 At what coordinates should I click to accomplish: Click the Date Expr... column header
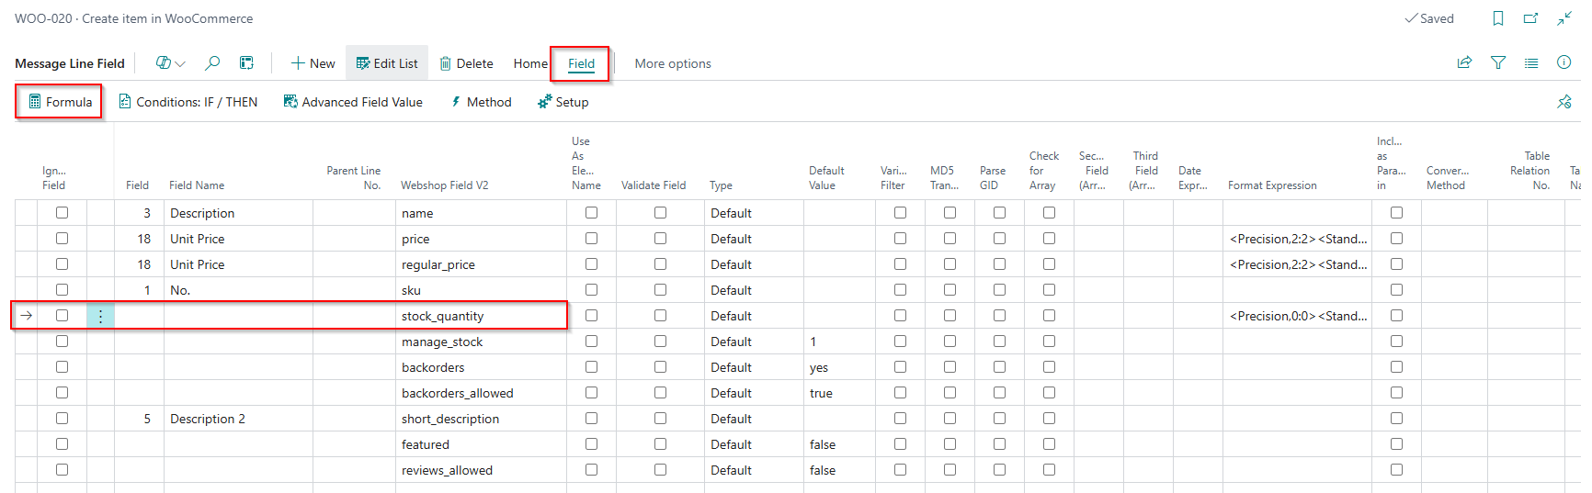1192,178
